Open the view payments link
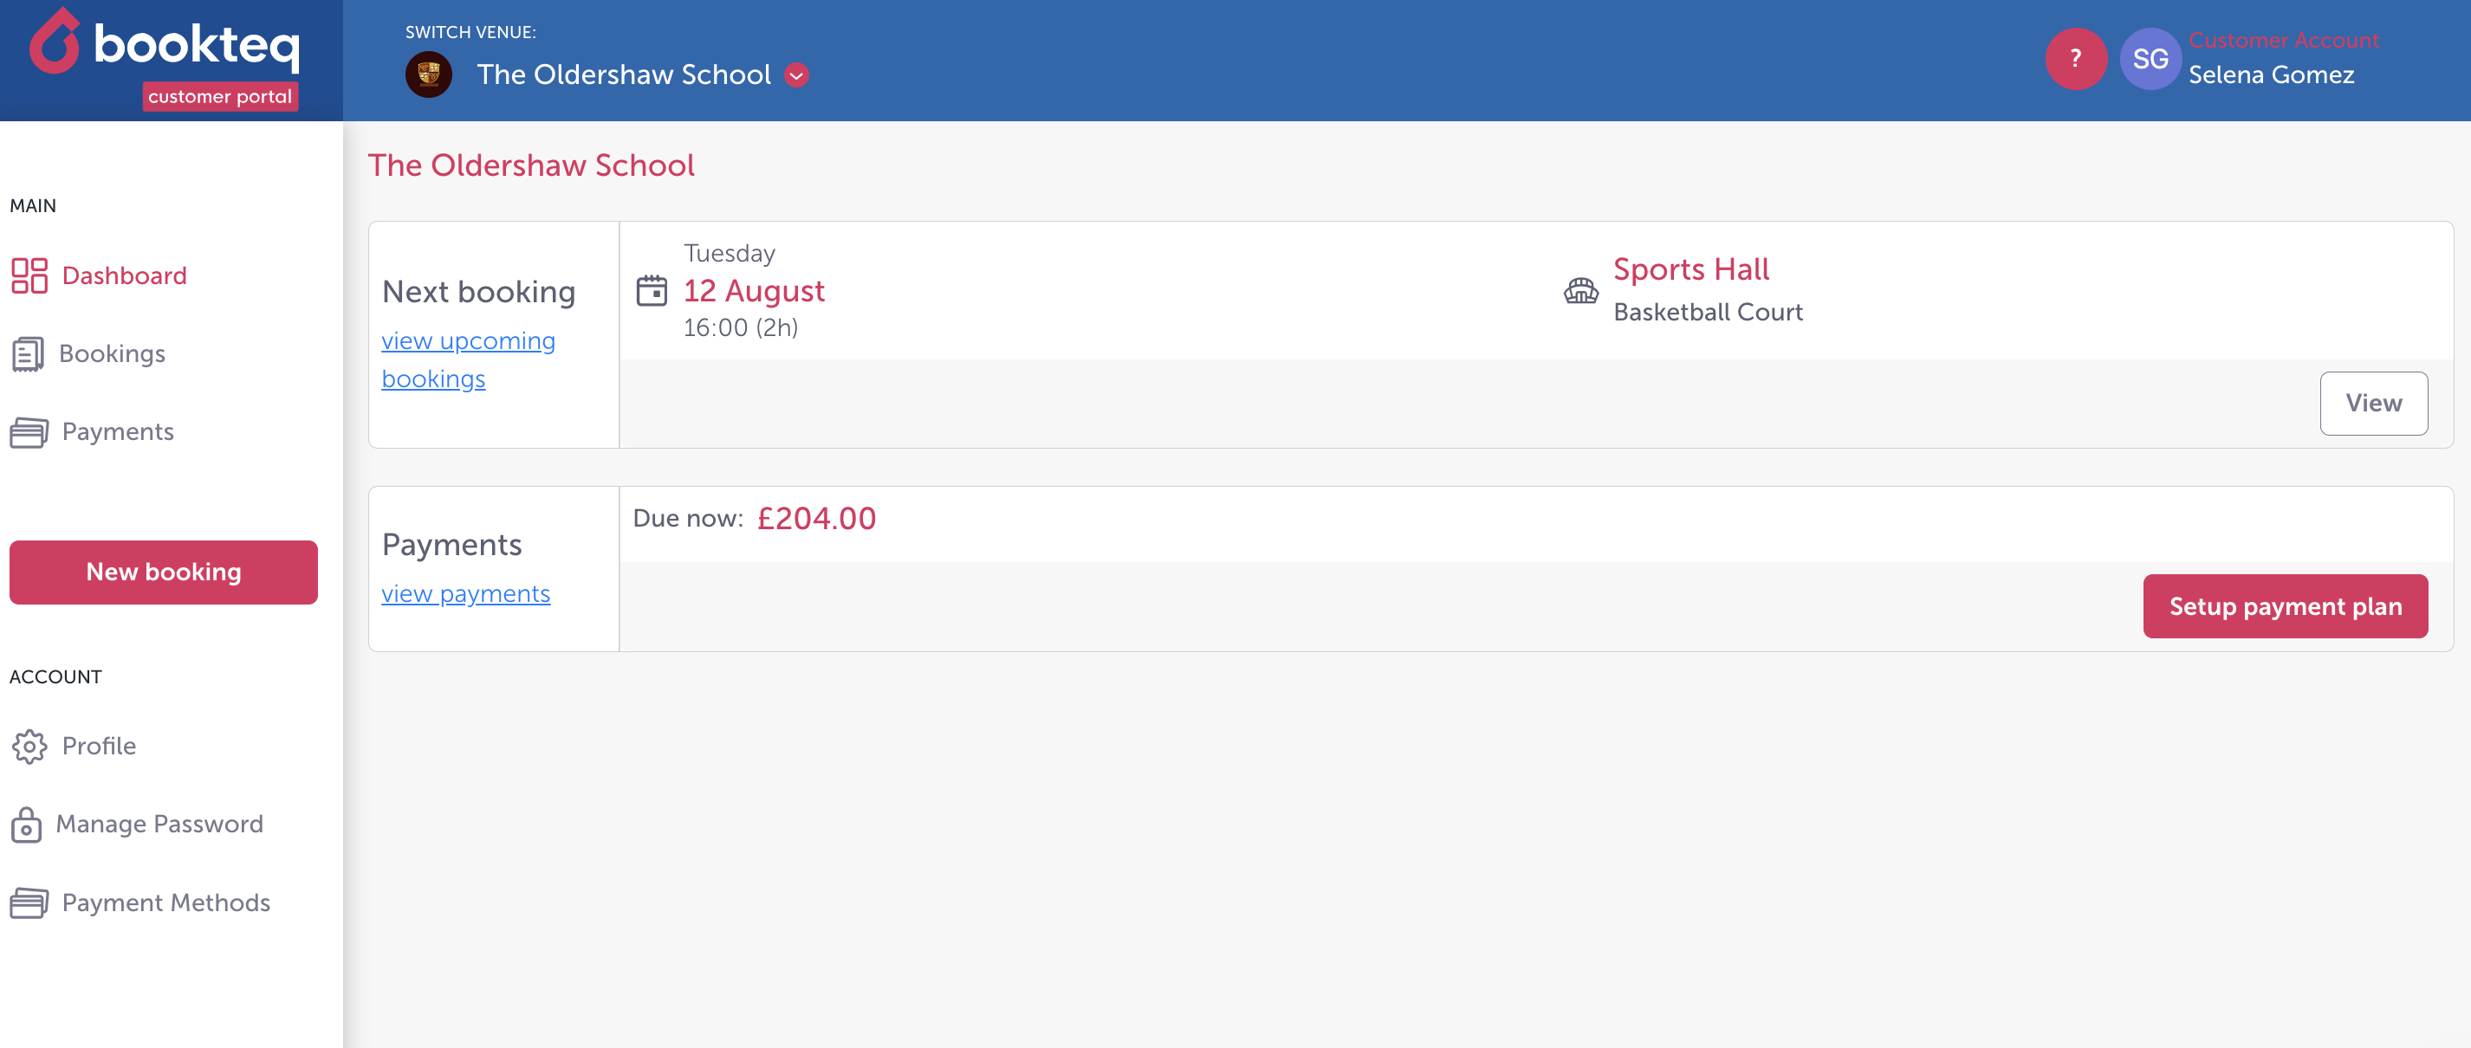Viewport: 2471px width, 1048px height. (466, 594)
